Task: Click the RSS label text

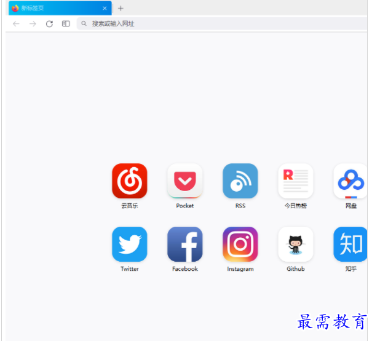Action: (240, 206)
